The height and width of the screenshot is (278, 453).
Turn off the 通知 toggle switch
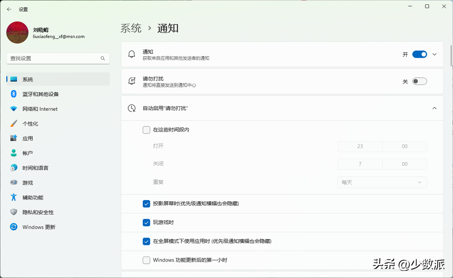coord(419,55)
